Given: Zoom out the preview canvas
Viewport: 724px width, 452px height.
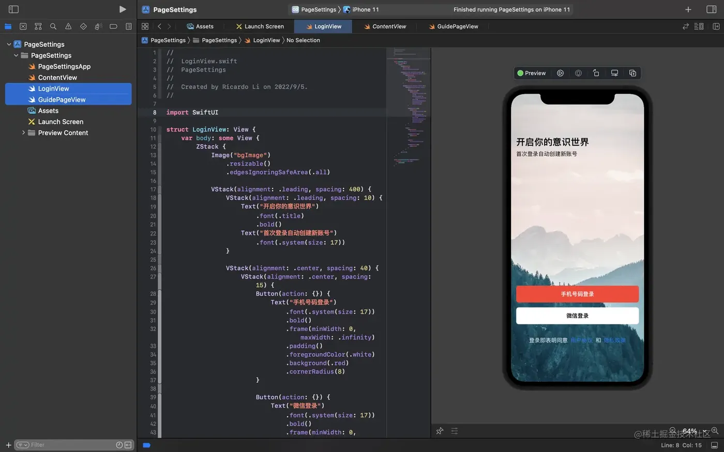Looking at the screenshot, I should 672,431.
